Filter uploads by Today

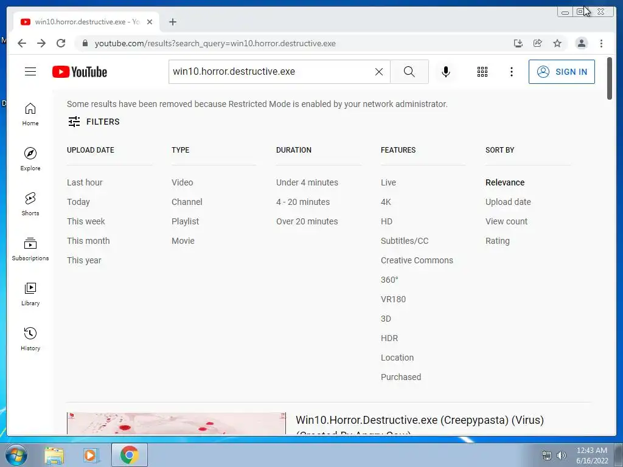78,202
